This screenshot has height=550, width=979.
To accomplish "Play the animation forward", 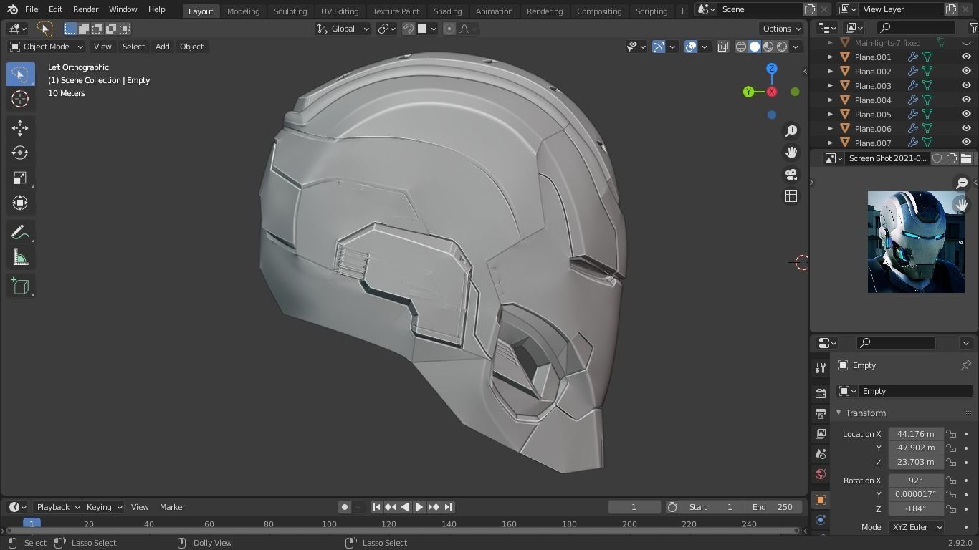I will coord(419,507).
